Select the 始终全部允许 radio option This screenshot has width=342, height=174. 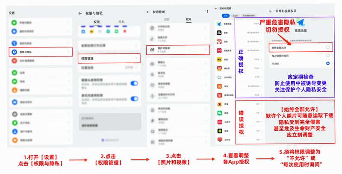pos(327,47)
